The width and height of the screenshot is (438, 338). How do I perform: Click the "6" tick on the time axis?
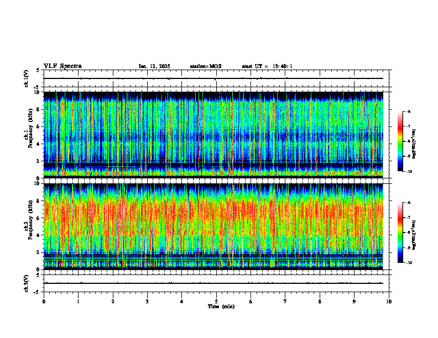click(x=251, y=302)
